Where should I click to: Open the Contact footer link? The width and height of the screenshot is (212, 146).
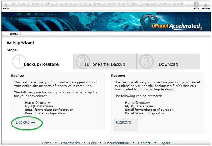[144, 143]
